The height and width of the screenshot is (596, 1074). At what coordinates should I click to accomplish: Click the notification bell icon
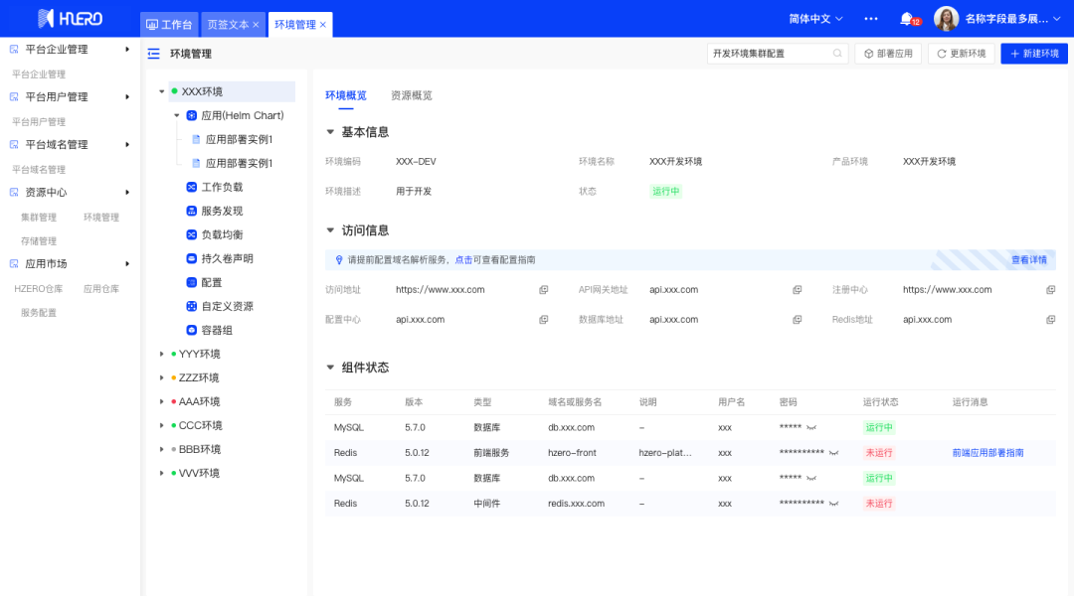[x=906, y=19]
